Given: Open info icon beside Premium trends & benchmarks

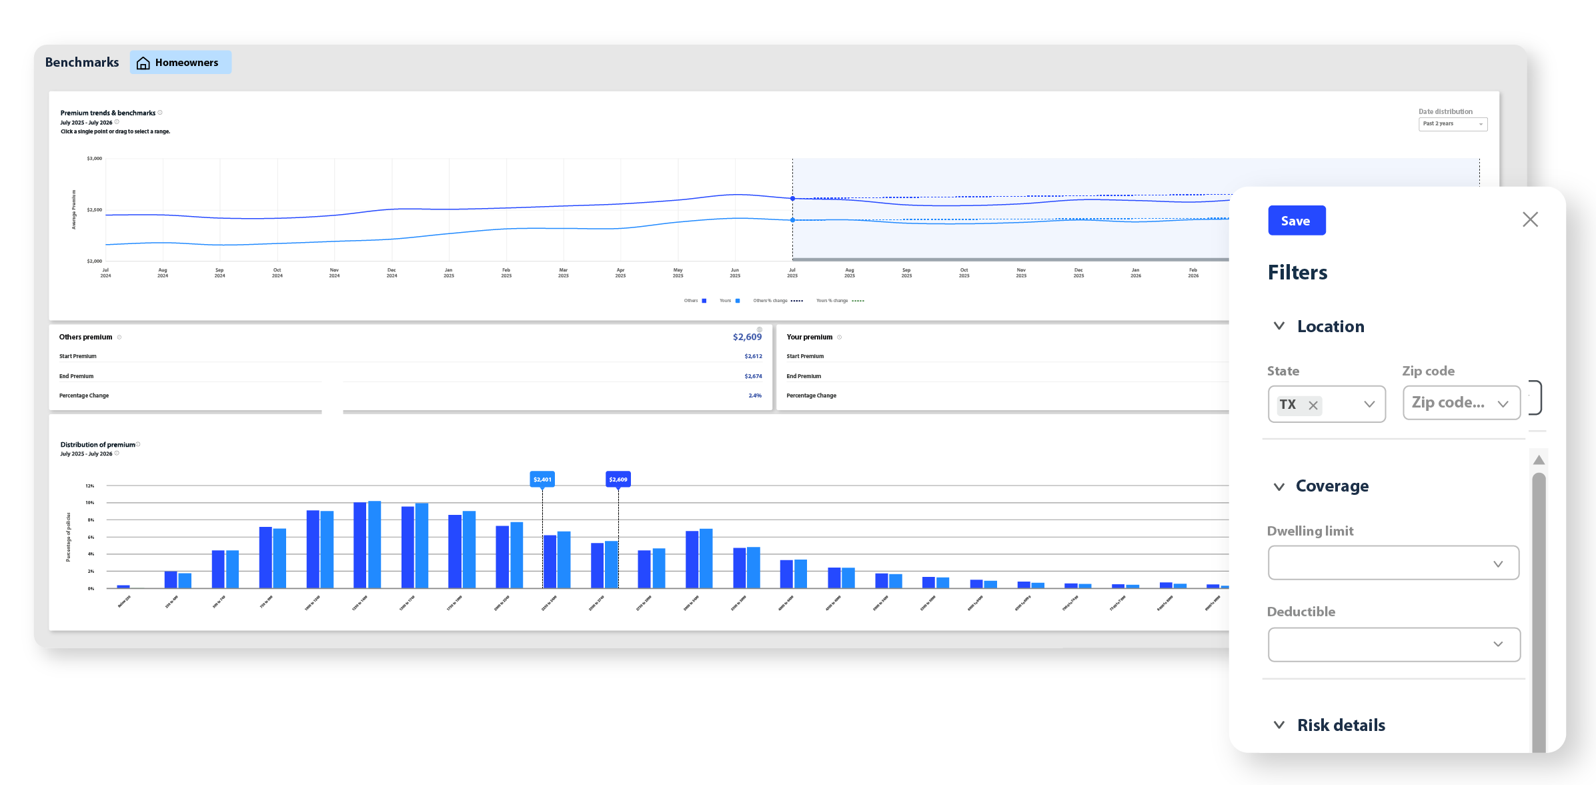Looking at the screenshot, I should point(160,113).
